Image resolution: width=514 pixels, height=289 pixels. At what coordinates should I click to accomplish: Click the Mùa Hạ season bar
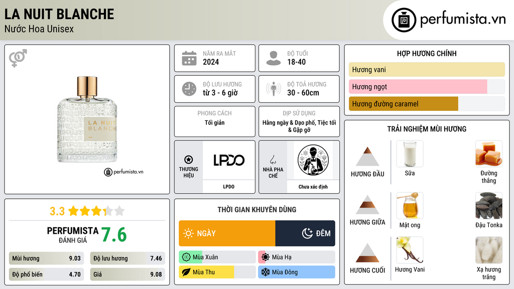pos(297,257)
